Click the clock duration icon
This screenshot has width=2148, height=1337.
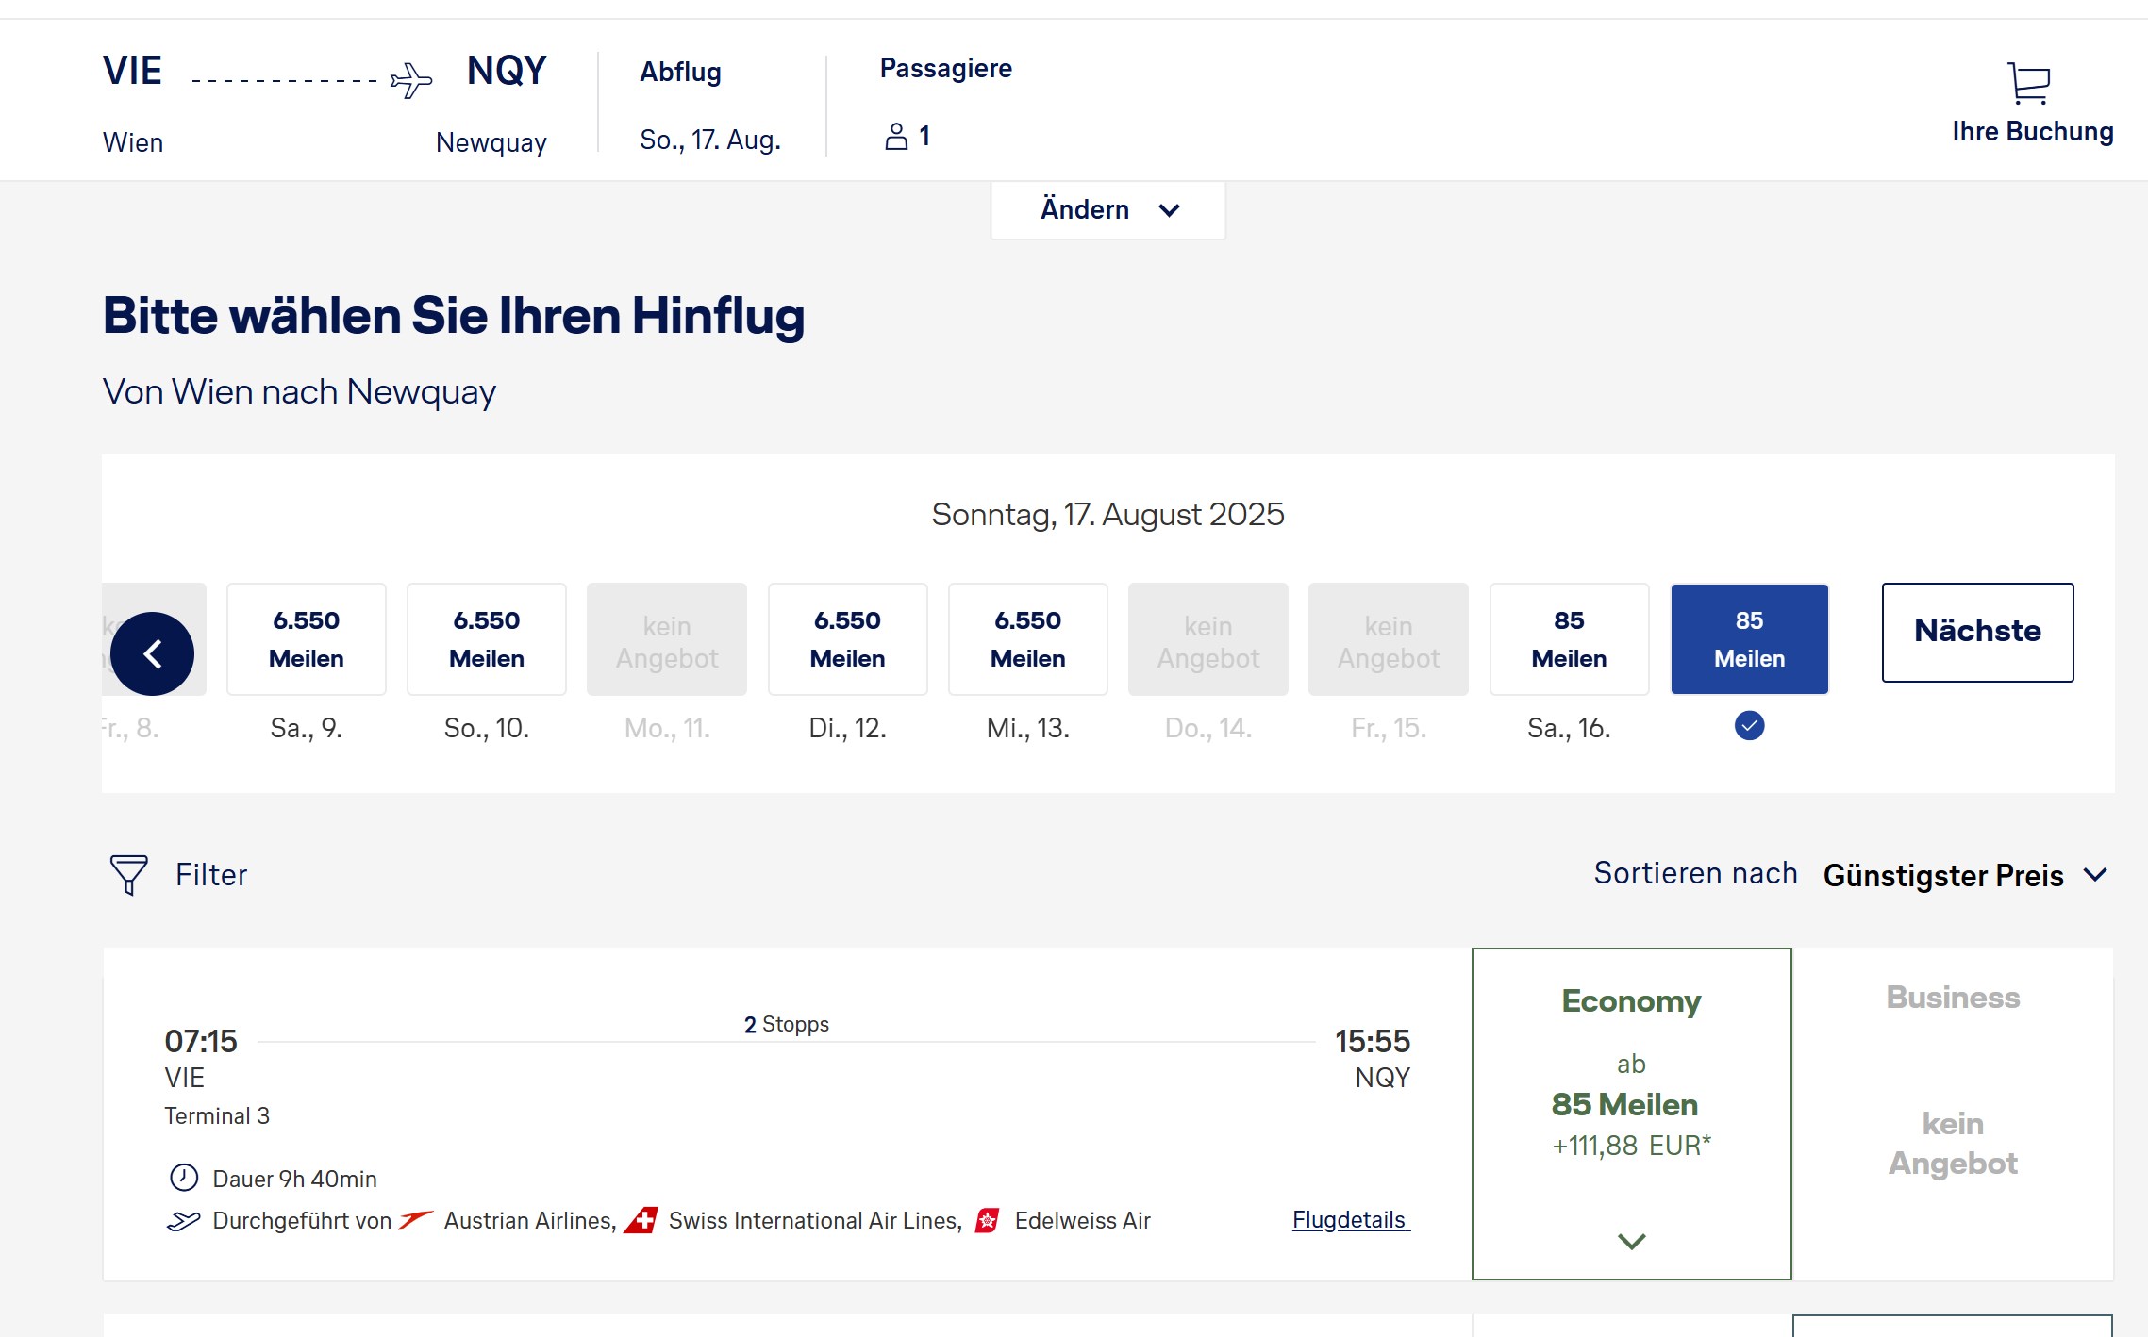coord(183,1178)
